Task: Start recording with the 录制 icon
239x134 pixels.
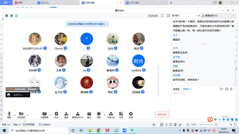Action: pos(99,115)
